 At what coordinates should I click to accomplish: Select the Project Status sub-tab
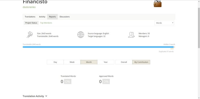(31, 23)
